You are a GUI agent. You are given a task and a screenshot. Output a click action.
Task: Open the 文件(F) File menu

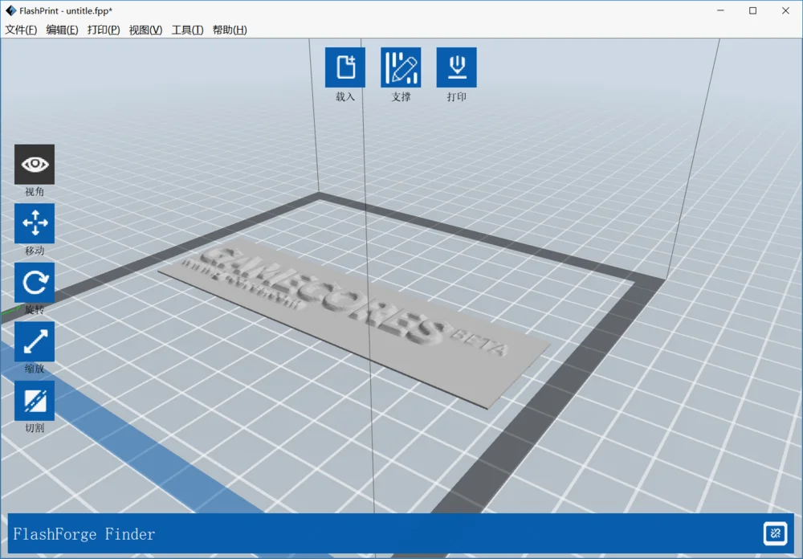21,30
